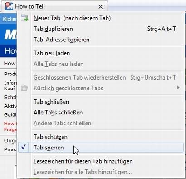This screenshot has width=186, height=179.
Task: Choose Tab-Adresse kopieren
Action: pyautogui.click(x=101, y=40)
